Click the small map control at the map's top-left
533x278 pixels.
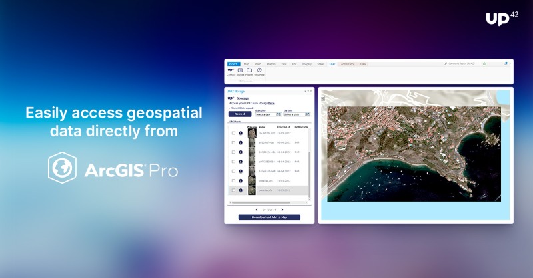323,98
